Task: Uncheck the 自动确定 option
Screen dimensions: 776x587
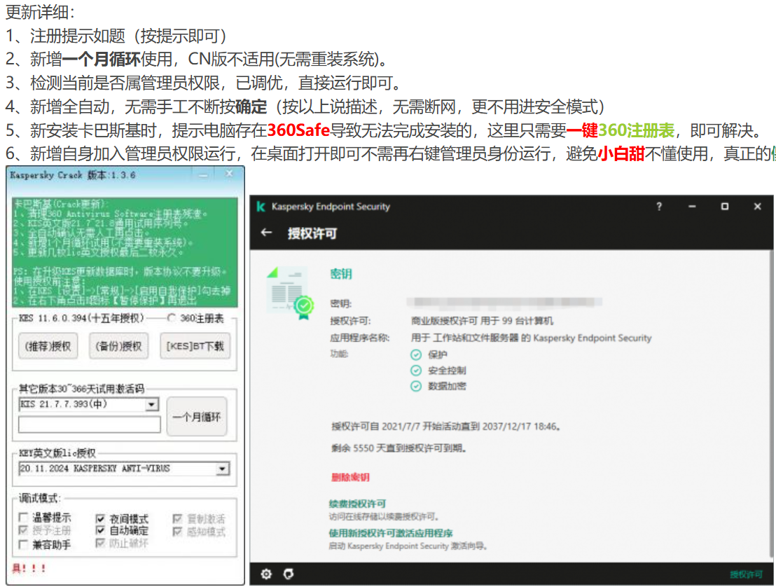Action: pyautogui.click(x=102, y=531)
